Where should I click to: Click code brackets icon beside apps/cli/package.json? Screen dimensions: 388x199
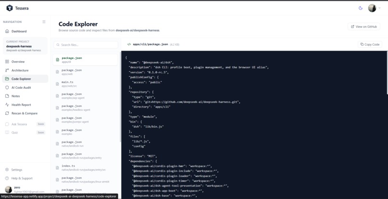tap(129, 44)
